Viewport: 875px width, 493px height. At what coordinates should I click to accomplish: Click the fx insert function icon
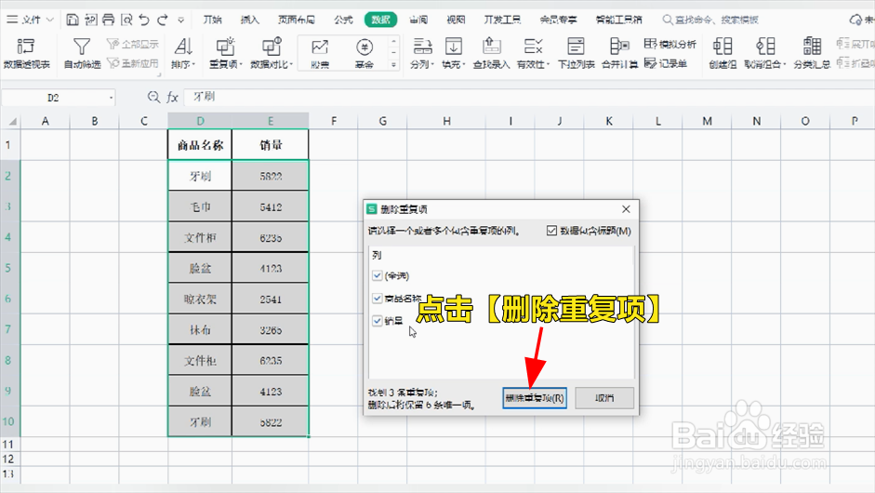172,97
